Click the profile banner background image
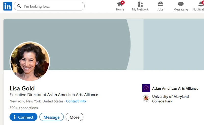 tap(104, 44)
